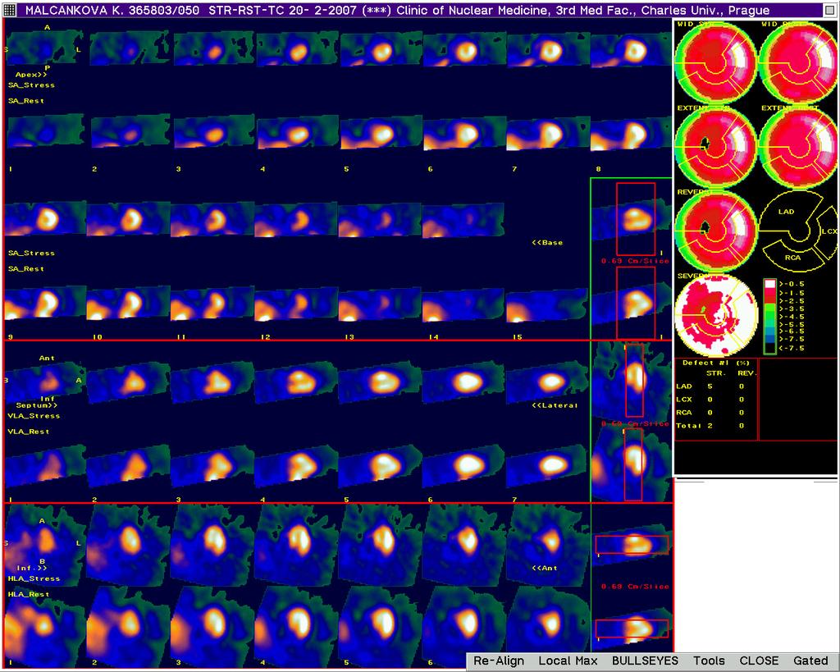This screenshot has height=672, width=840.
Task: Click the HLA rest reference image with red box
Action: (x=631, y=628)
